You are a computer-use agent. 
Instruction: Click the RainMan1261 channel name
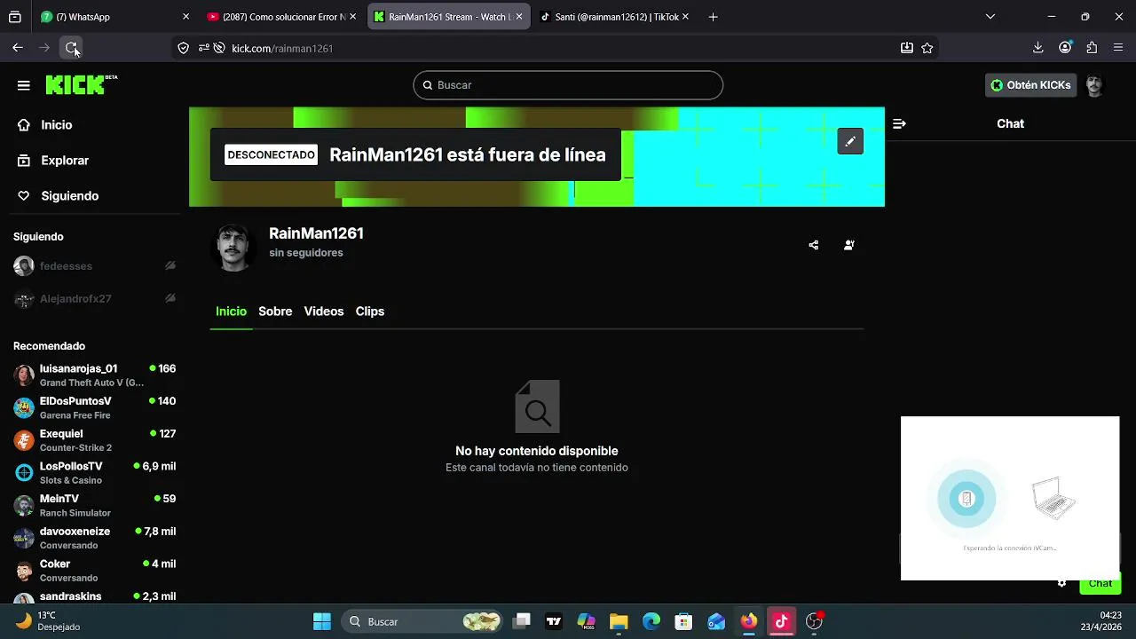316,233
